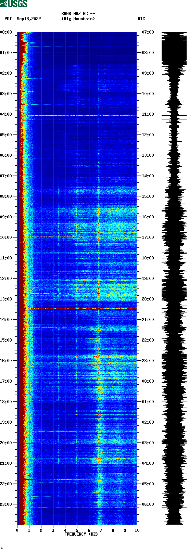The height and width of the screenshot is (552, 189).
Task: Click the 20:00 label on the PDT axis
Action: pos(6,443)
